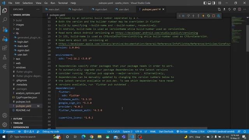
Task: Close the pubspec.yaml tab
Action: pyautogui.click(x=163, y=9)
